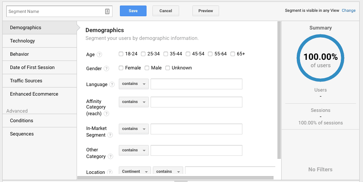Open the Traffic Sources section

pos(26,81)
